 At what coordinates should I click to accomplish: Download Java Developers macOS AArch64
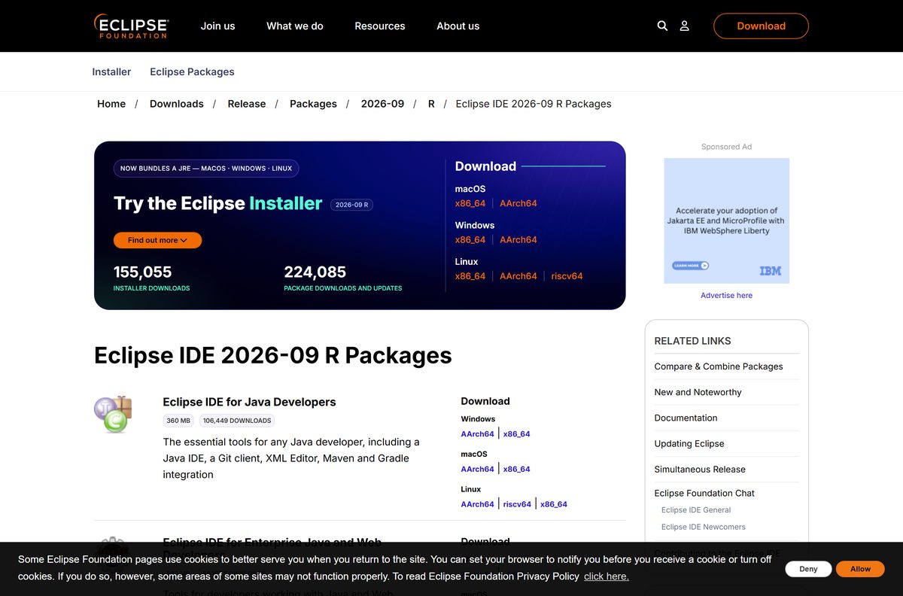[478, 469]
